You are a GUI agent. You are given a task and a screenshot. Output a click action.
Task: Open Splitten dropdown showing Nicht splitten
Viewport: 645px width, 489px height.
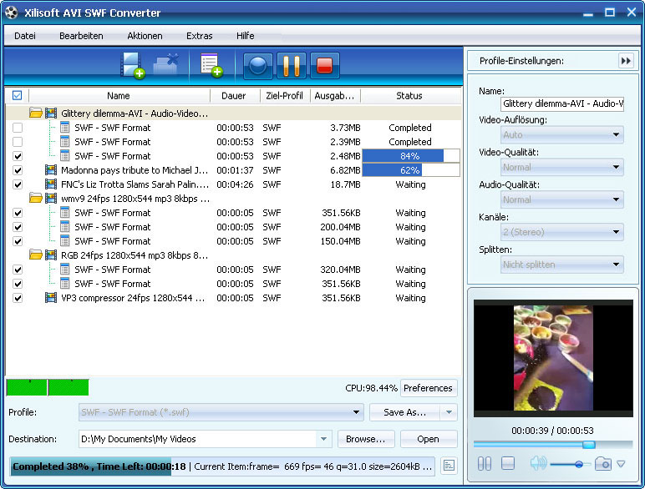click(562, 265)
